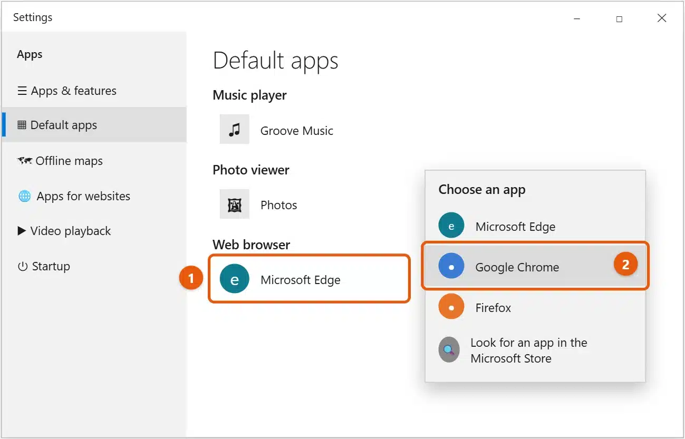Click the Apps header in the sidebar

pyautogui.click(x=30, y=54)
